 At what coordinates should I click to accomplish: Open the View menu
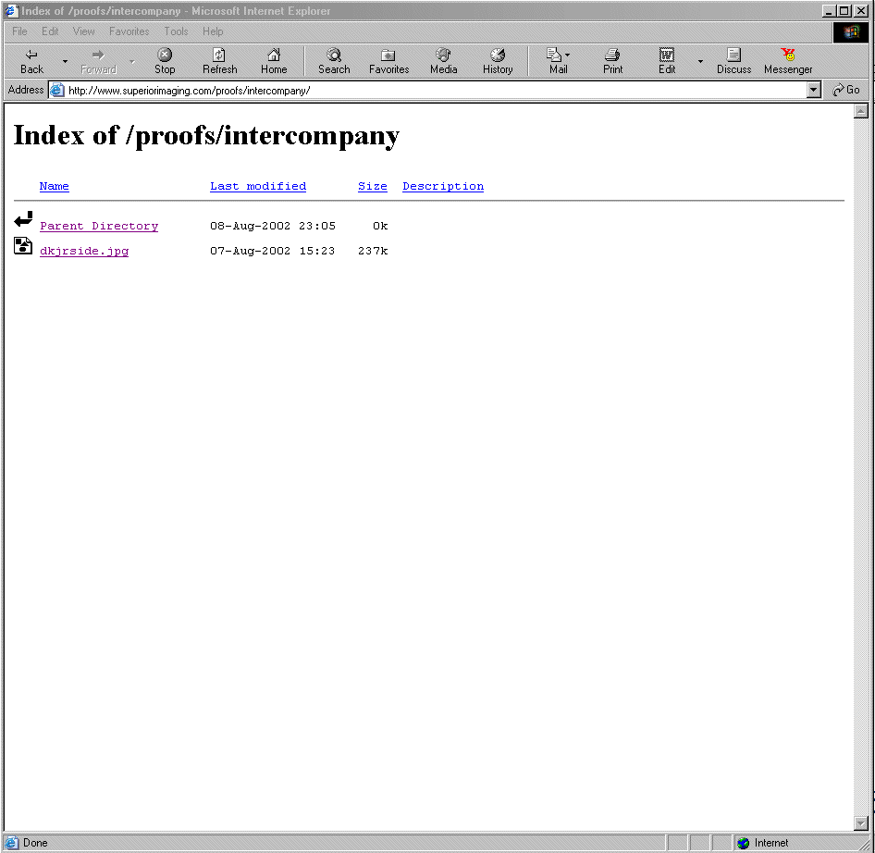coord(83,31)
